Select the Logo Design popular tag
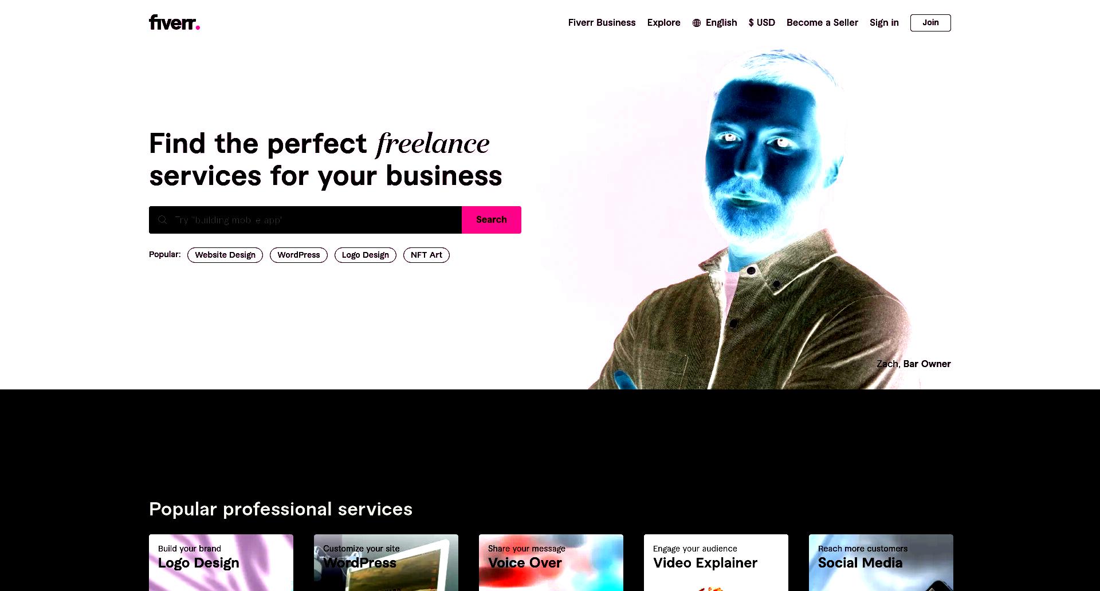This screenshot has width=1100, height=591. click(366, 255)
